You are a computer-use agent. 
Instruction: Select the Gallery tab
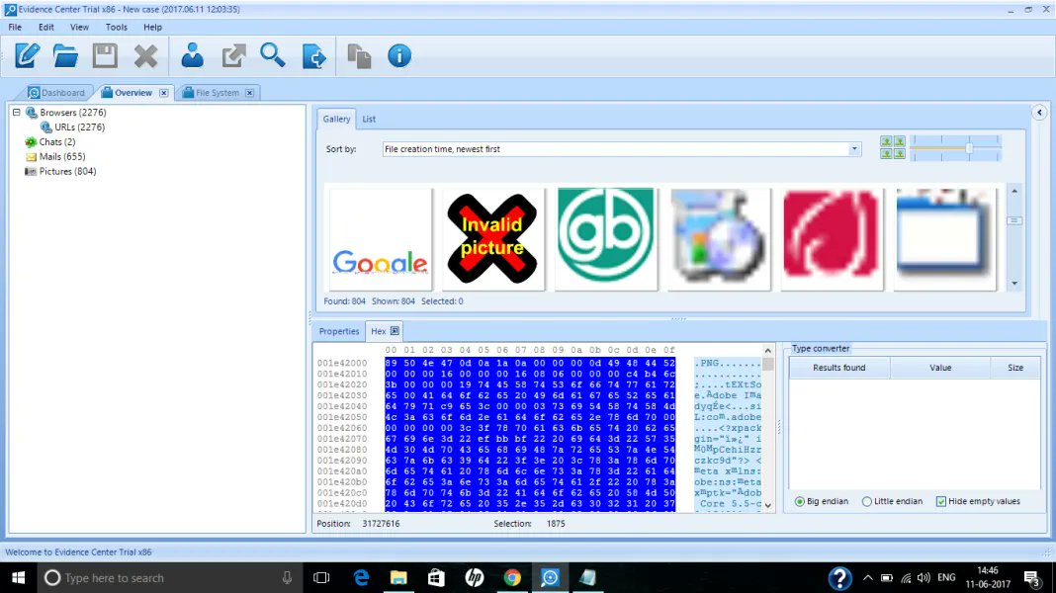pos(336,119)
